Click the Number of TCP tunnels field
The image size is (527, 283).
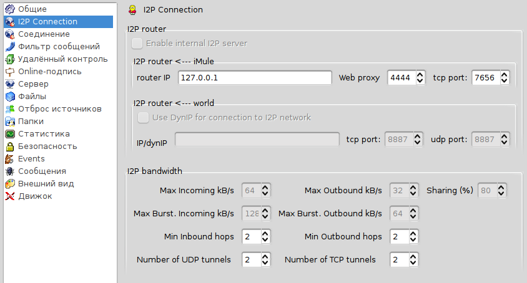click(399, 260)
